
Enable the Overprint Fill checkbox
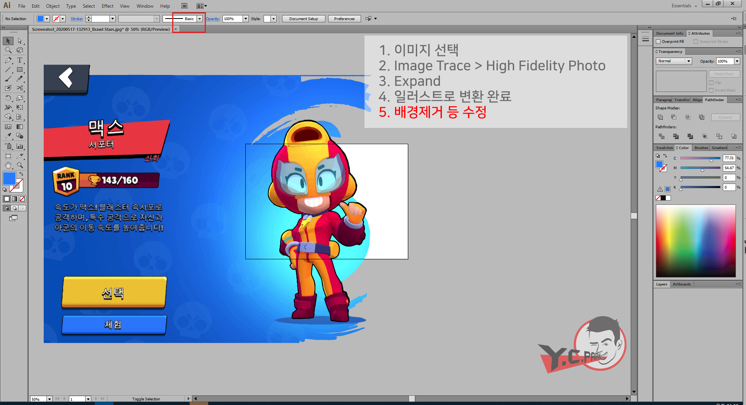tap(658, 42)
